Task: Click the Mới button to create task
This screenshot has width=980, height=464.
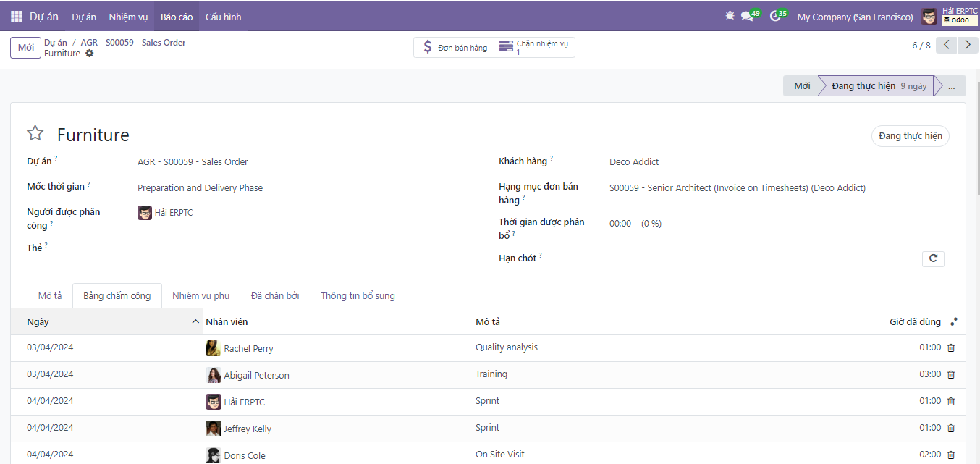Action: pos(25,48)
